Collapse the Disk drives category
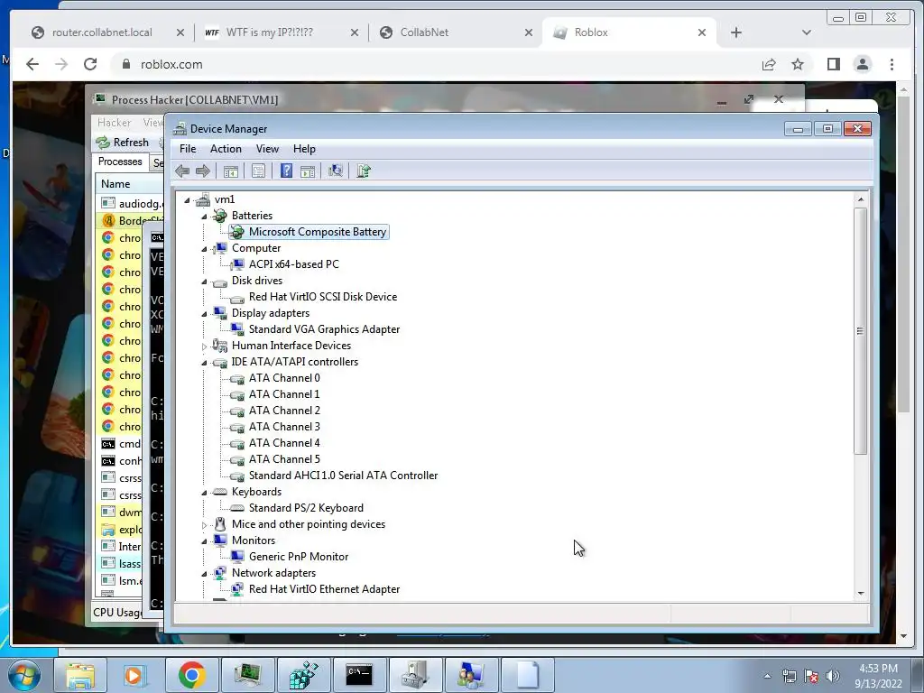This screenshot has height=693, width=924. click(x=204, y=282)
